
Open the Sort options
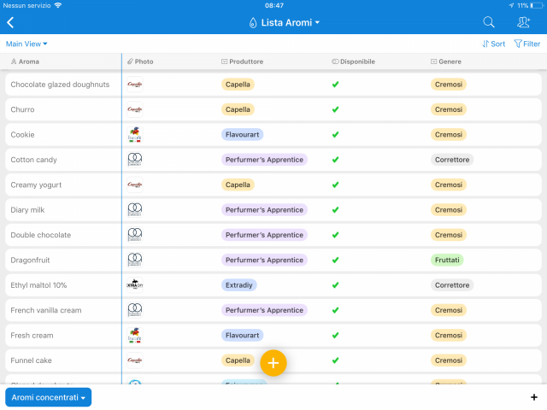(x=494, y=44)
